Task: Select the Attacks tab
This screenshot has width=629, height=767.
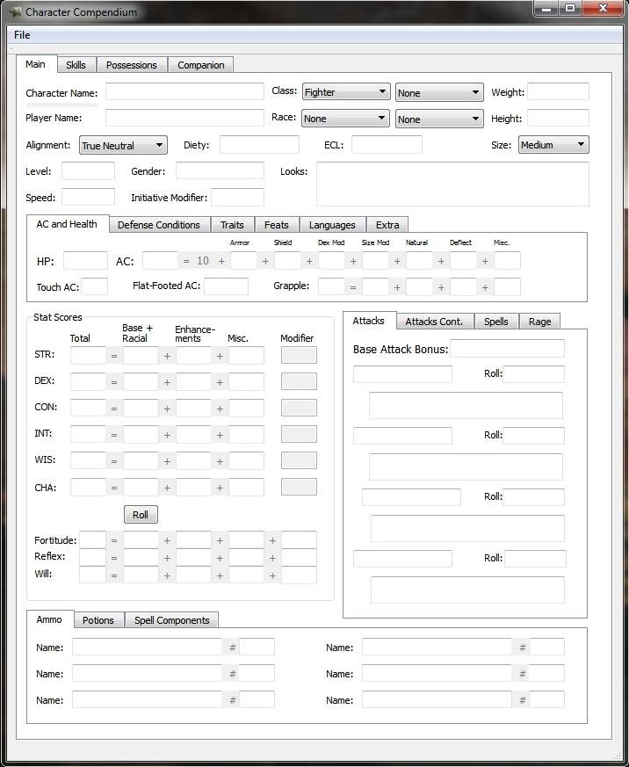Action: pos(369,321)
